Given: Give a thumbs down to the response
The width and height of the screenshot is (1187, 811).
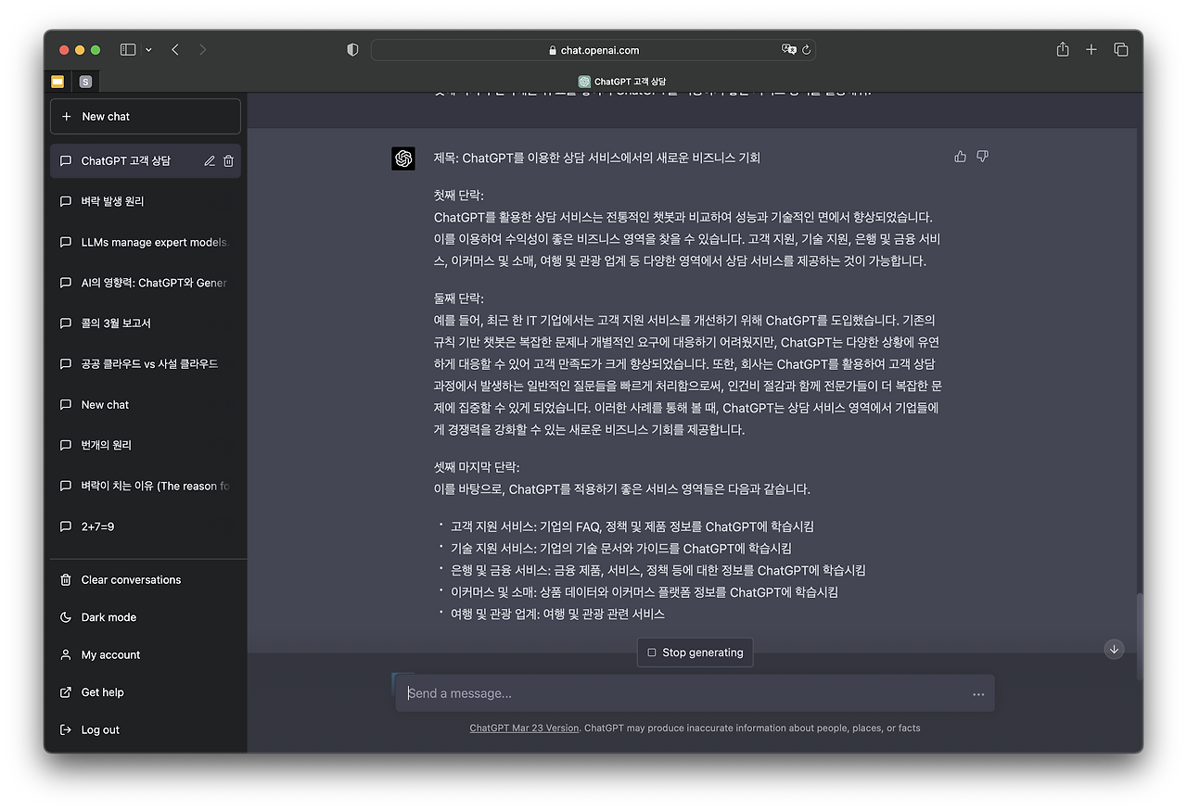Looking at the screenshot, I should [x=982, y=157].
